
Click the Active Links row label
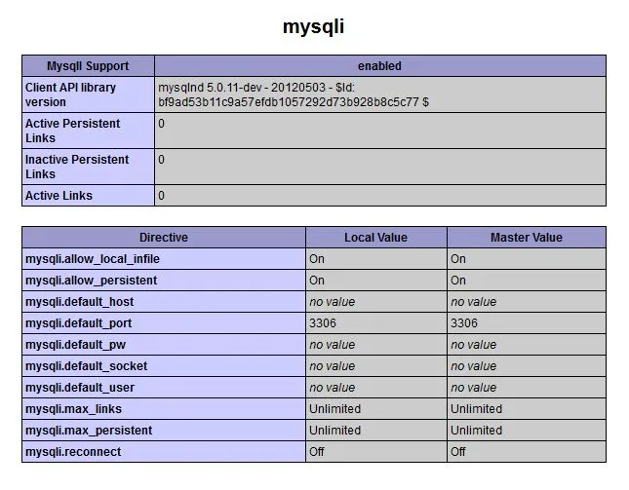59,196
